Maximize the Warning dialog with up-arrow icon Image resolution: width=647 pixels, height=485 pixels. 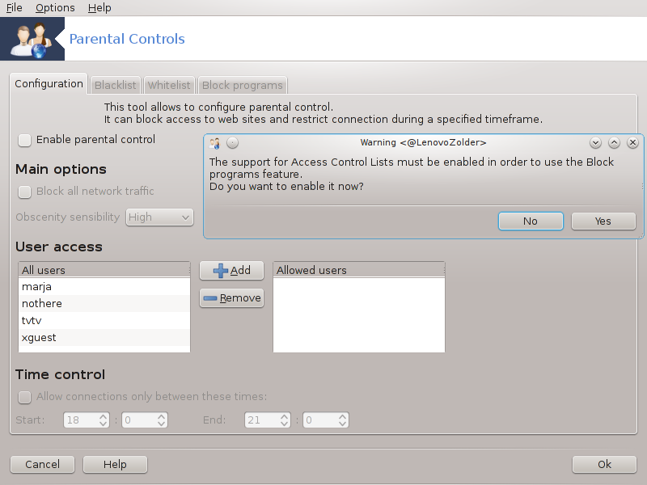614,143
